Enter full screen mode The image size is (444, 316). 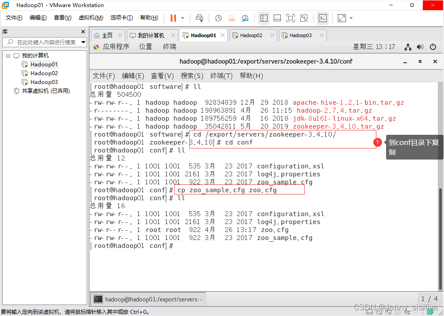pyautogui.click(x=291, y=18)
